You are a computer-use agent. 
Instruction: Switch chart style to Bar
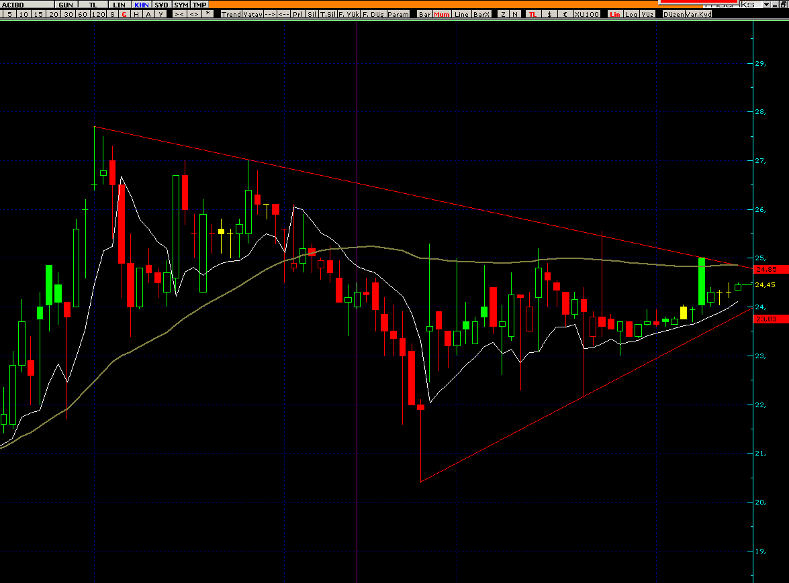pyautogui.click(x=424, y=14)
